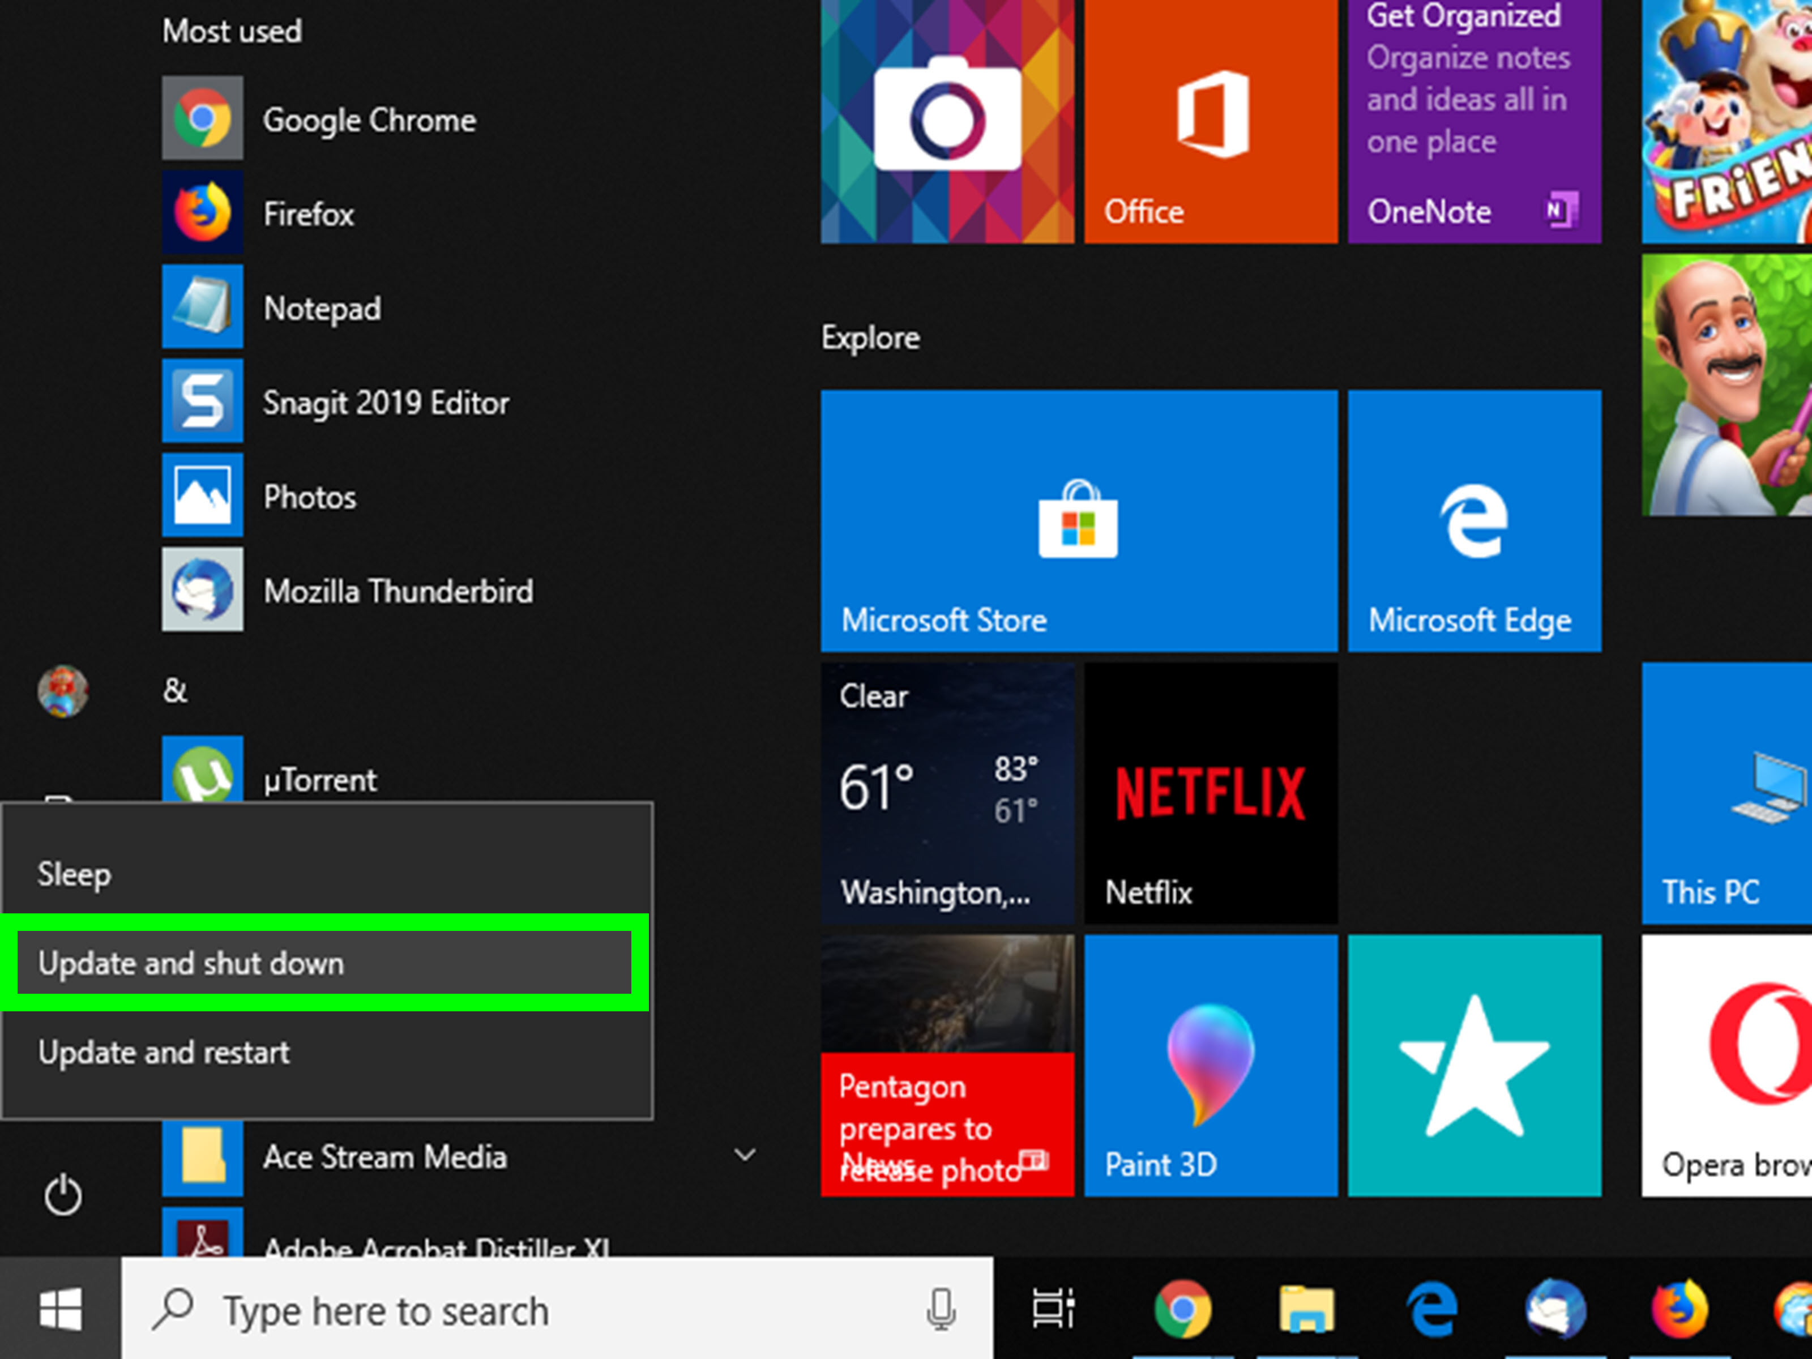Open the Netflix tile
The height and width of the screenshot is (1359, 1812).
pyautogui.click(x=1211, y=793)
